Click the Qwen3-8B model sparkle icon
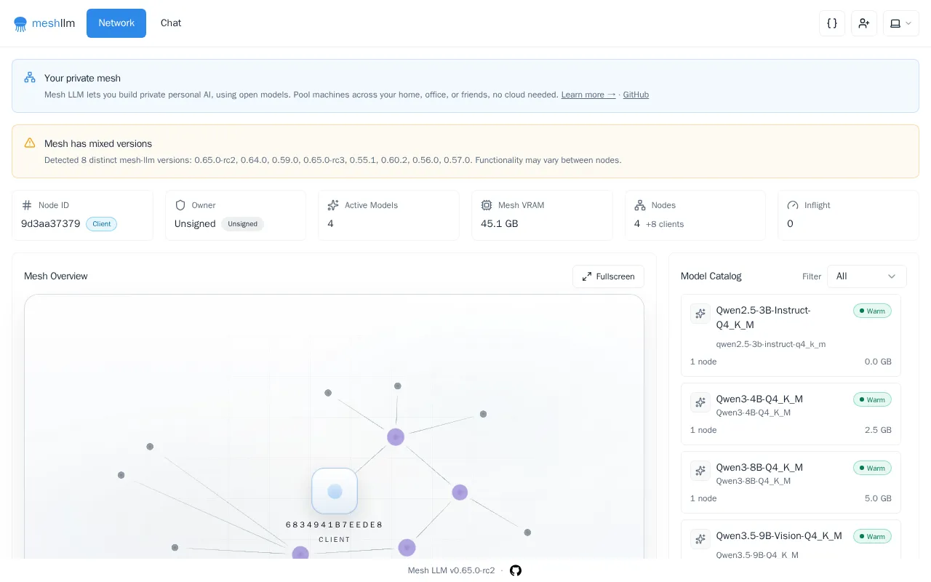The height and width of the screenshot is (582, 931). (x=700, y=471)
